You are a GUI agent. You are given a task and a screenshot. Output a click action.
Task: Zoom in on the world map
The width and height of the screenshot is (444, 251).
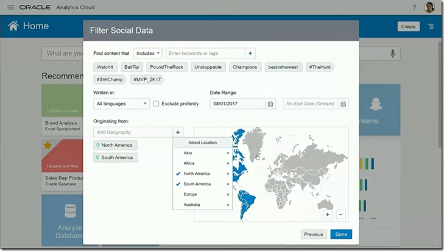[328, 214]
